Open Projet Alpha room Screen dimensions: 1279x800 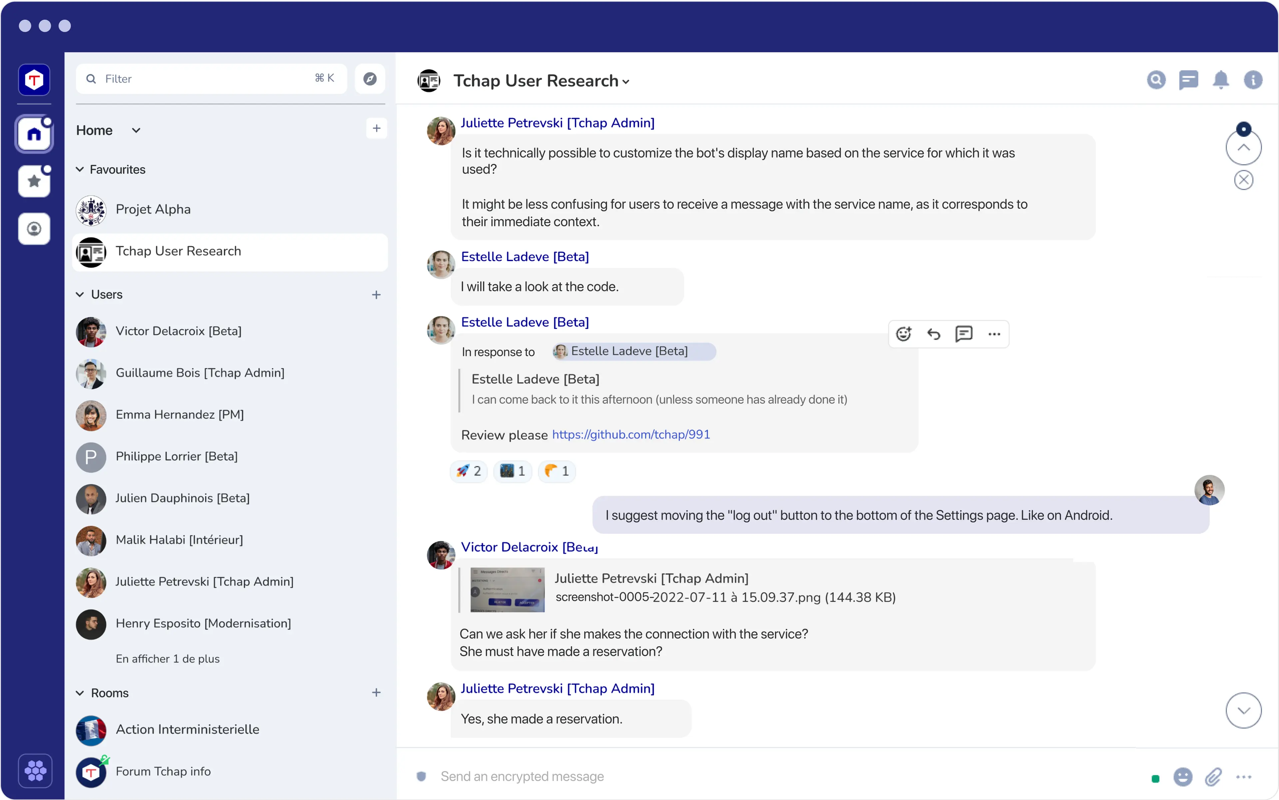pos(153,210)
